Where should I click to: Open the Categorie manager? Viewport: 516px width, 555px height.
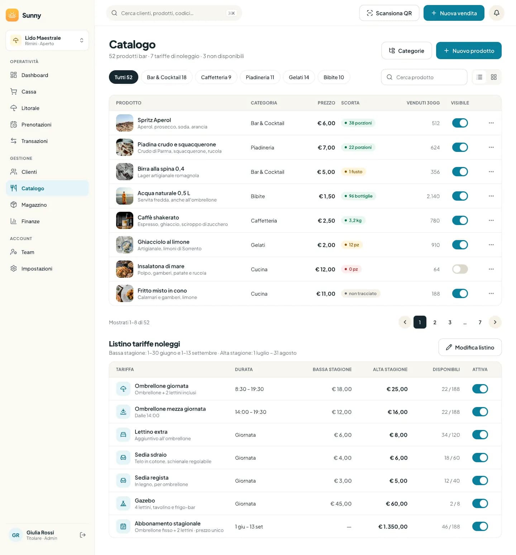406,51
